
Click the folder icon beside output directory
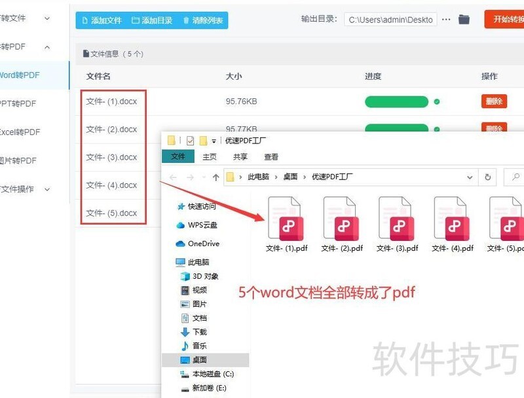click(x=463, y=20)
